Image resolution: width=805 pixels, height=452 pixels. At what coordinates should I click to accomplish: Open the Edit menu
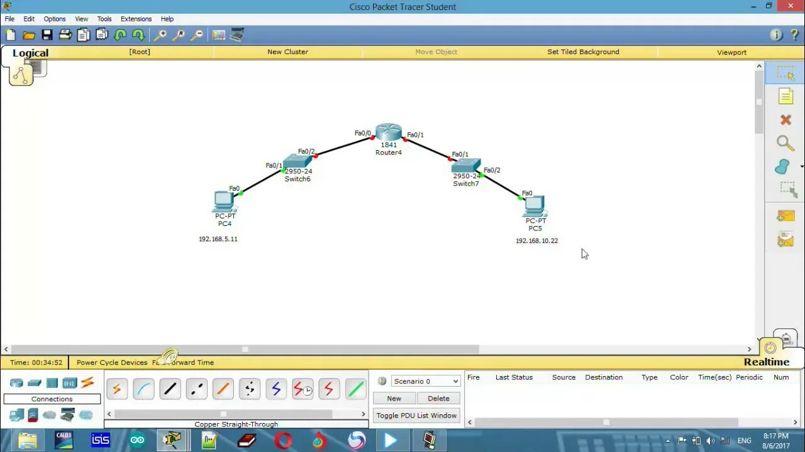(29, 19)
